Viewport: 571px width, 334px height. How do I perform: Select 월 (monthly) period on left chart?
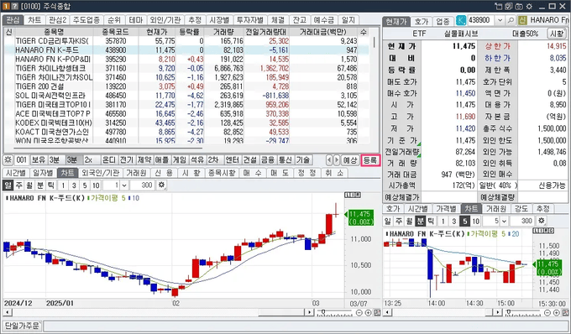pyautogui.click(x=29, y=185)
